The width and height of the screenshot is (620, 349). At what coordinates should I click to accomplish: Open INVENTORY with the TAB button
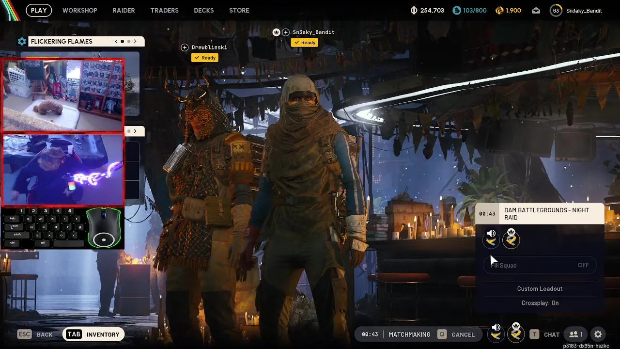[93, 334]
